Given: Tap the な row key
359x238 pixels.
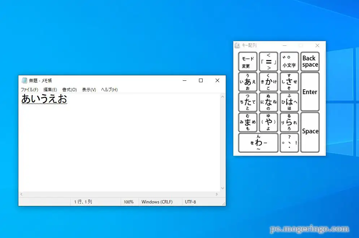Looking at the screenshot, I should (269, 102).
